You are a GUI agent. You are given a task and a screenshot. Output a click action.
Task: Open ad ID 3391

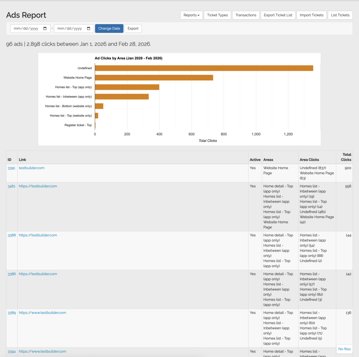(x=12, y=168)
